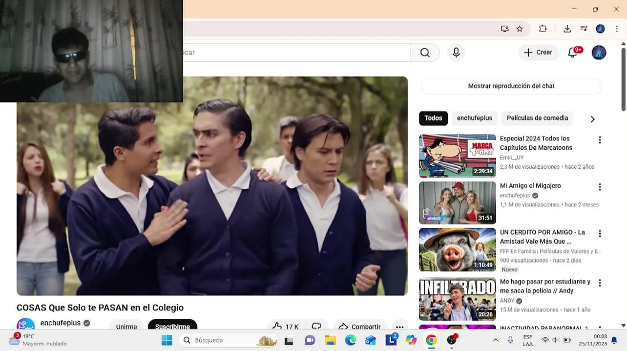
Task: Open options for UN CERDITO POR AMIGO
Action: [600, 234]
